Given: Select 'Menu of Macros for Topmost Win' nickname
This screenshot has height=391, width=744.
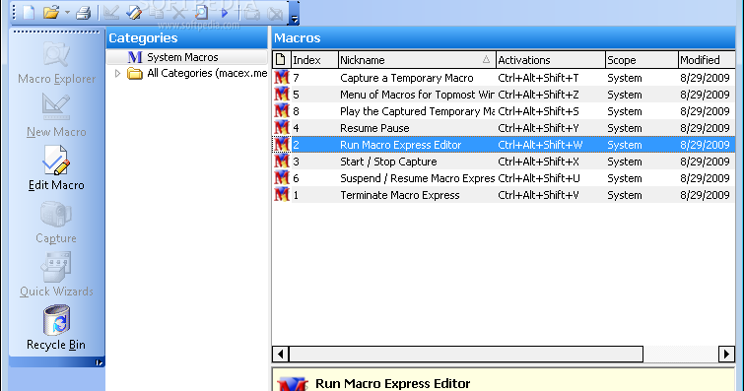Looking at the screenshot, I should pyautogui.click(x=417, y=95).
